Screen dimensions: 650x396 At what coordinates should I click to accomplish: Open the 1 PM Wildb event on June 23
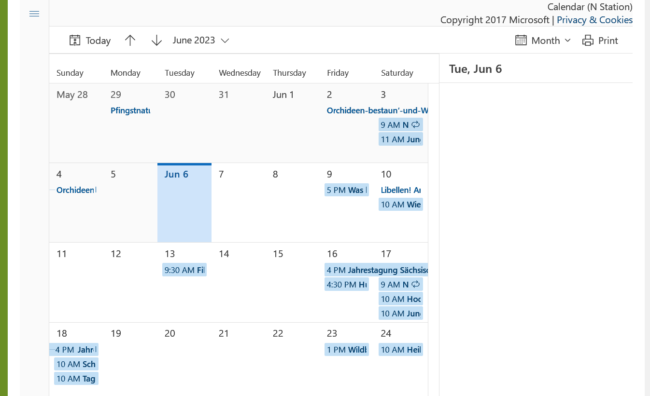tap(347, 350)
